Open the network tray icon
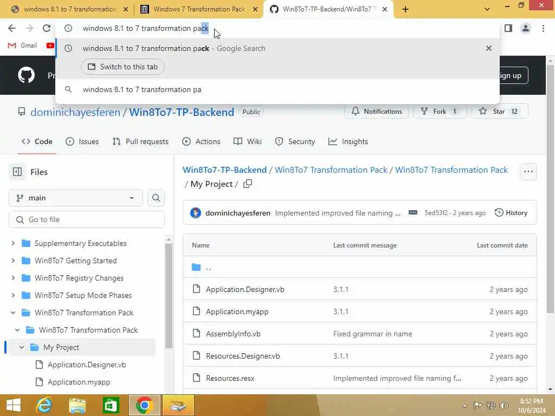Viewport: 555px width, 416px height. click(491, 405)
